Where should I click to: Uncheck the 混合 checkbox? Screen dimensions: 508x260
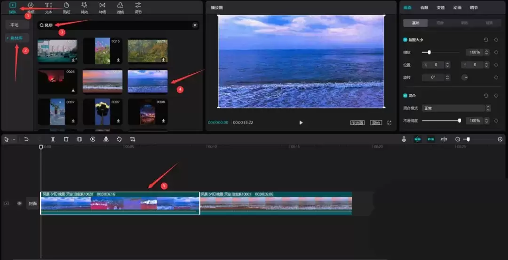click(x=405, y=96)
